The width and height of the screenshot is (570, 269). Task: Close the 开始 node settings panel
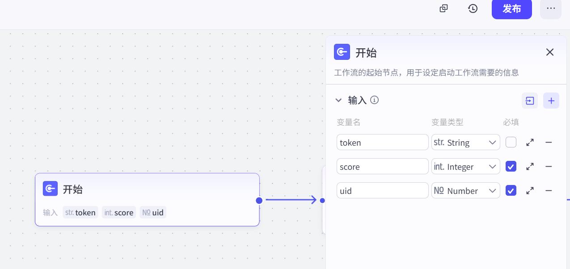[x=550, y=52]
